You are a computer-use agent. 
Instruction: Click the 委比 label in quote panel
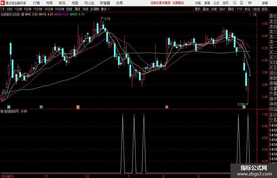coord(273,16)
